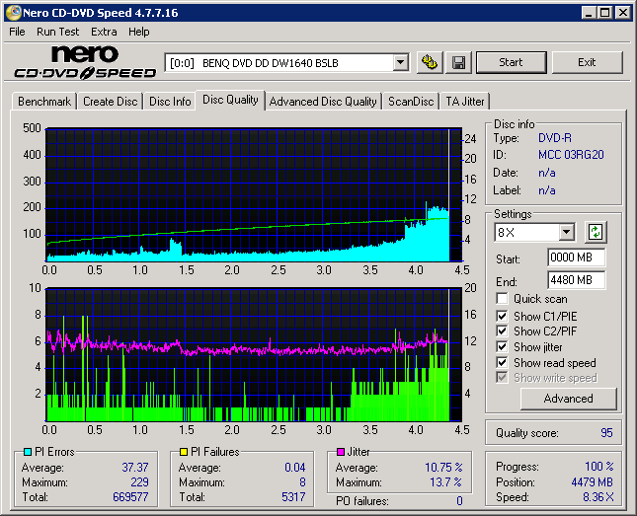
Task: Click the disc copy options icon
Action: [429, 62]
